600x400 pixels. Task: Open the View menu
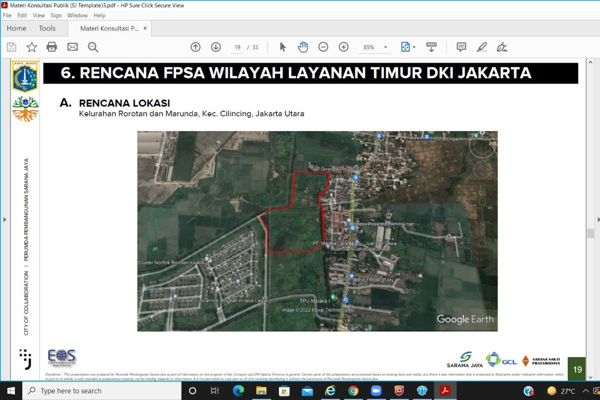pyautogui.click(x=38, y=15)
